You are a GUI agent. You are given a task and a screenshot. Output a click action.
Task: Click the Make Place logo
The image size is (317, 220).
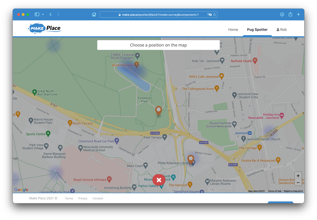tap(45, 28)
